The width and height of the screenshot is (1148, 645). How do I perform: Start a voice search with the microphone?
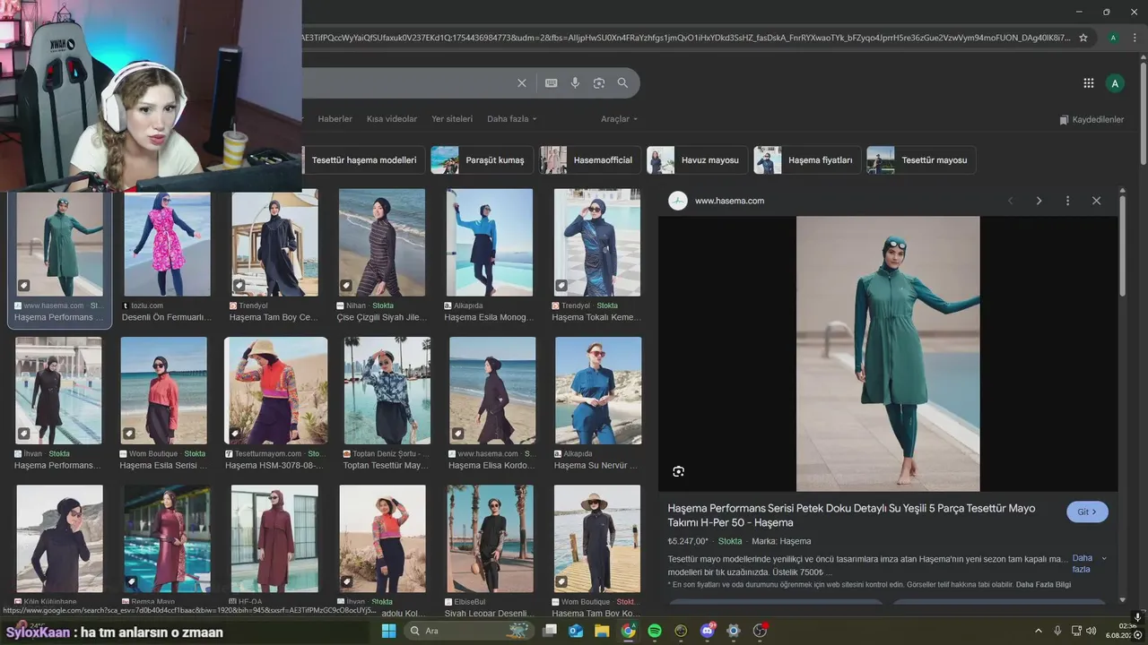coord(575,83)
